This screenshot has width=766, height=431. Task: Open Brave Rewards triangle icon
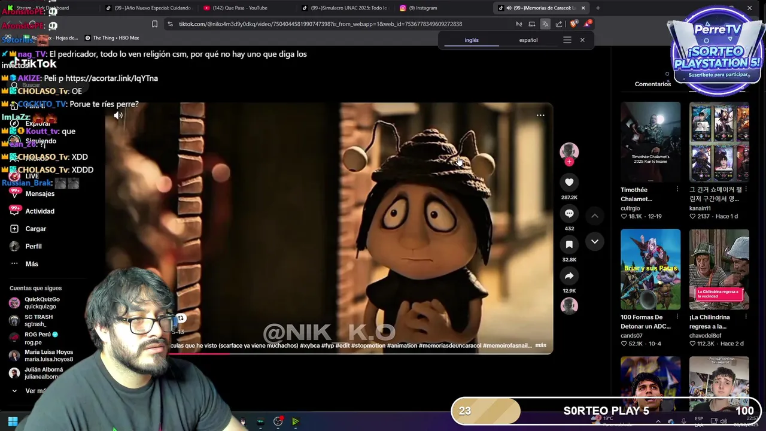588,24
